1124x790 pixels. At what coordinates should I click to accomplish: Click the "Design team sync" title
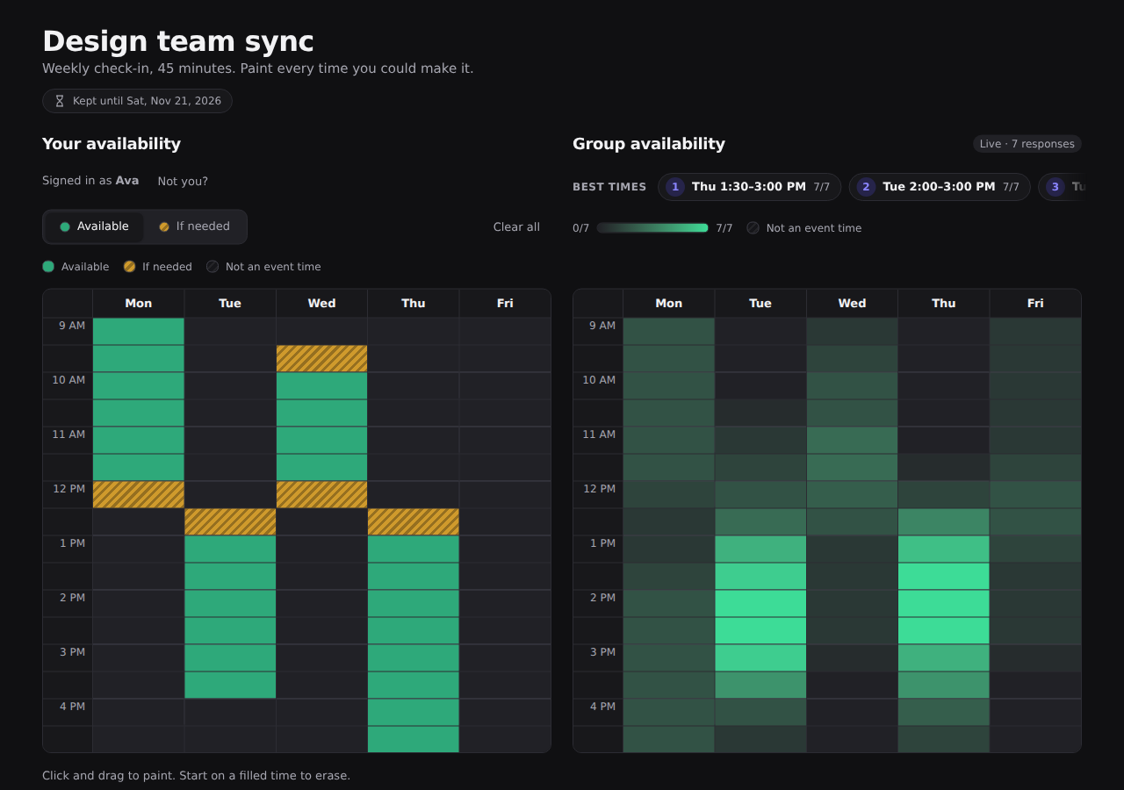click(178, 41)
